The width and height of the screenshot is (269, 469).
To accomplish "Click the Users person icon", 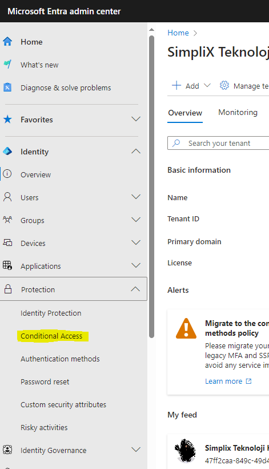I will [7, 197].
